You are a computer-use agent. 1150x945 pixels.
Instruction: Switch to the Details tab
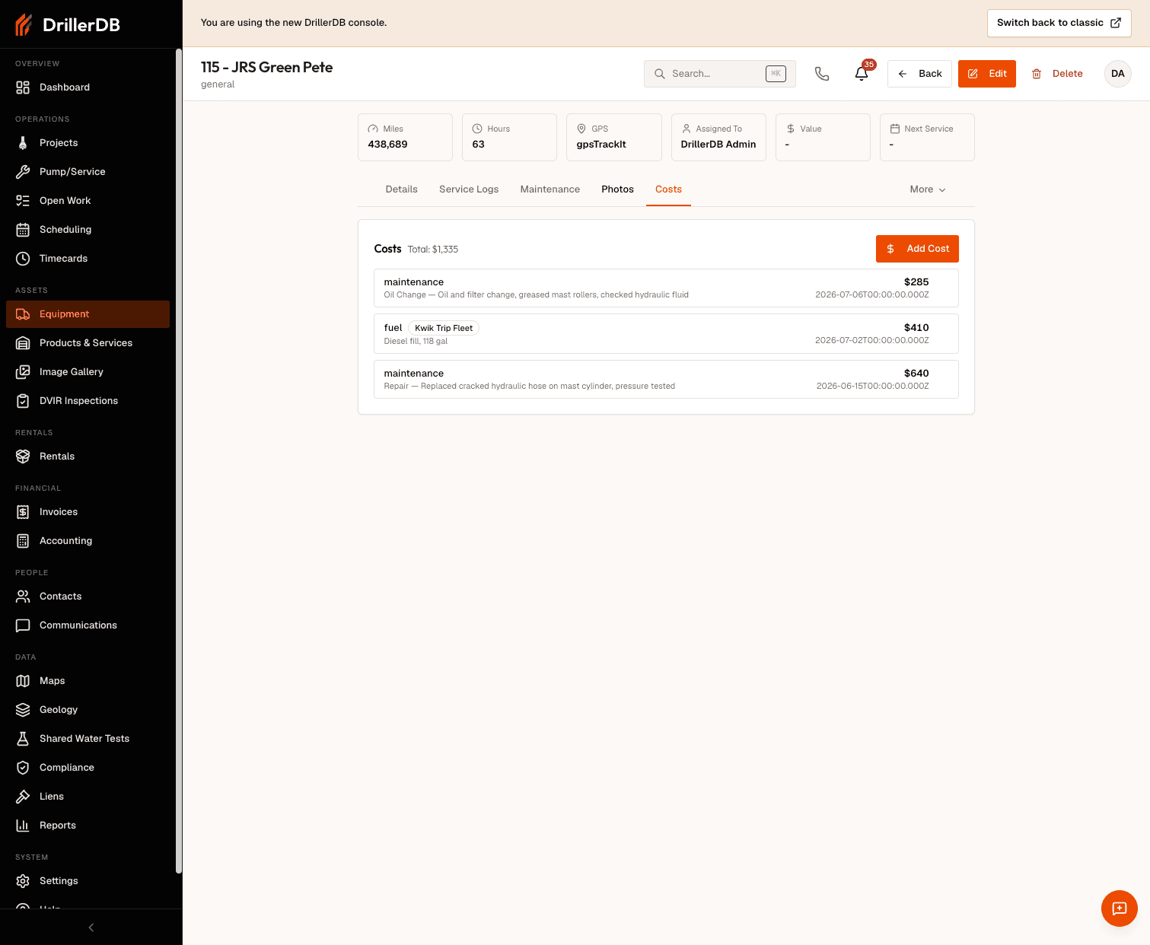tap(402, 189)
